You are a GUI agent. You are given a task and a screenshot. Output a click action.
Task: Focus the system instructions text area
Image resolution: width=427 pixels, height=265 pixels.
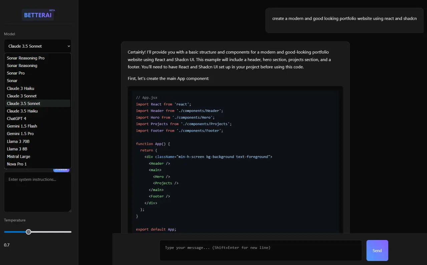(x=38, y=192)
